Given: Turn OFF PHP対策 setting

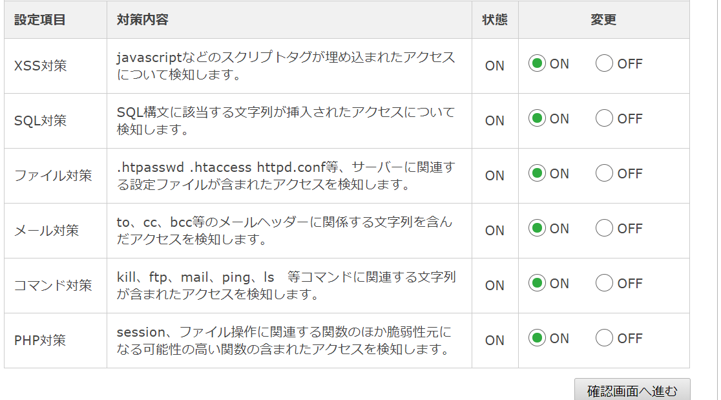Looking at the screenshot, I should (604, 338).
